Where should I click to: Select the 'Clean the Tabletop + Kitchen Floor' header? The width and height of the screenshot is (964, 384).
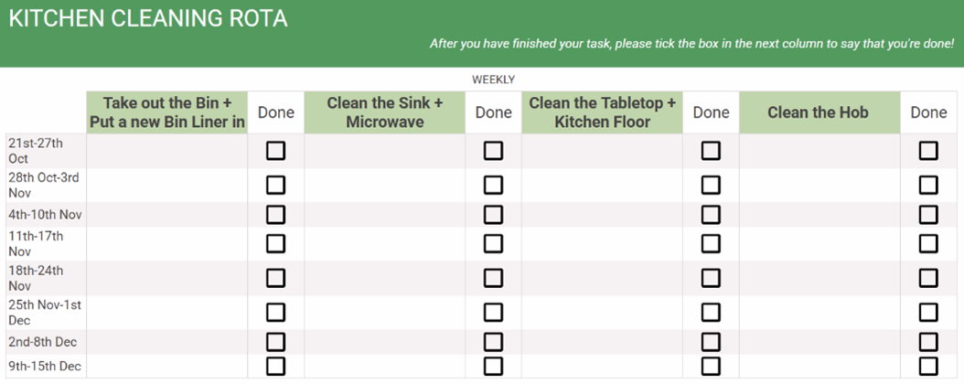603,112
